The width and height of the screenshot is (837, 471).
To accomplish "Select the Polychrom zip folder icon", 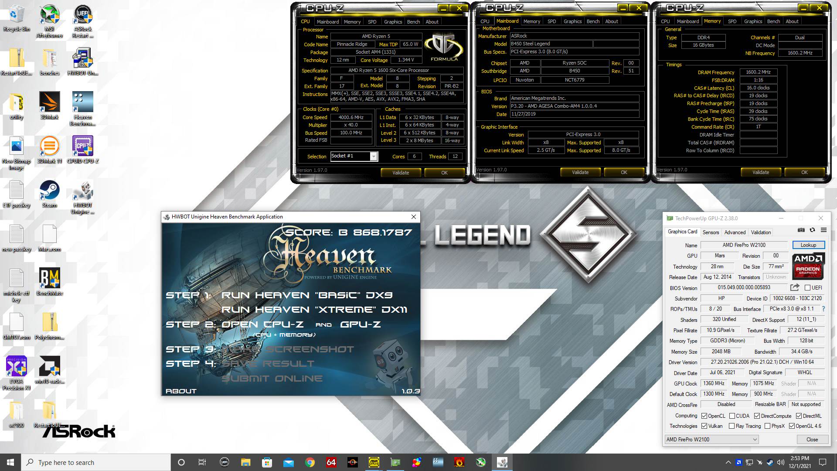I will (x=50, y=326).
